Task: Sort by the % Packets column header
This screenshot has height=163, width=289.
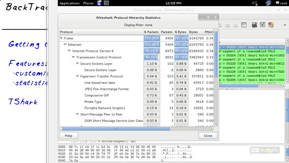Action: coord(152,32)
